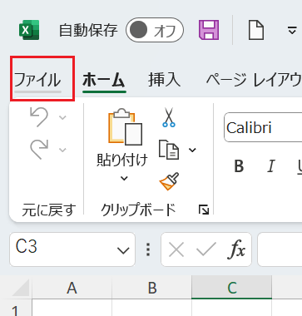Click the formula bar Enter checkmark icon
Image resolution: width=302 pixels, height=316 pixels.
tap(206, 249)
